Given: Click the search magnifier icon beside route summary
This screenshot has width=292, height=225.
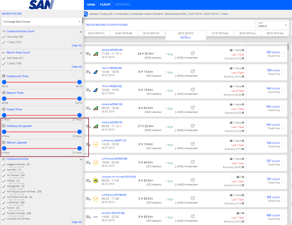Looking at the screenshot, I should tap(86, 14).
